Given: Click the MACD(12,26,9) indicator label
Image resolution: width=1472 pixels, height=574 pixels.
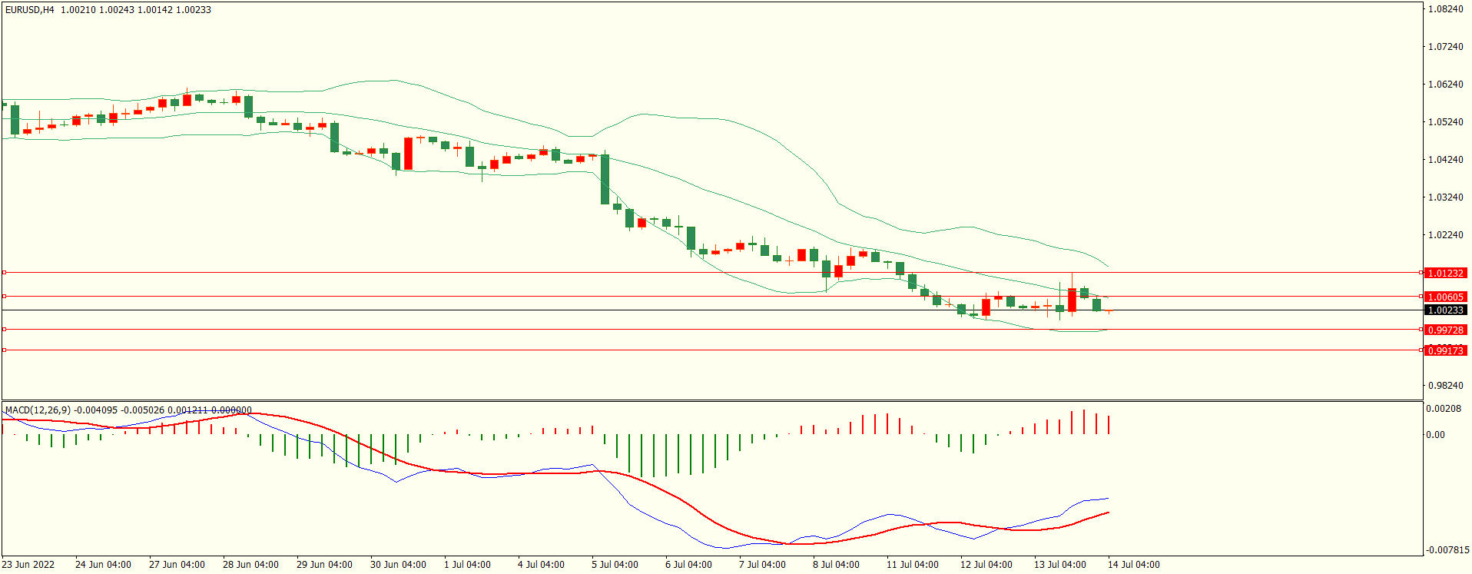Looking at the screenshot, I should click(x=38, y=410).
